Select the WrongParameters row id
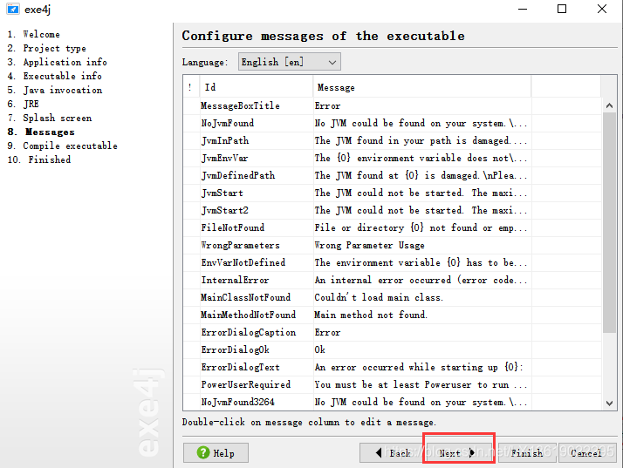623x468 pixels. (240, 246)
